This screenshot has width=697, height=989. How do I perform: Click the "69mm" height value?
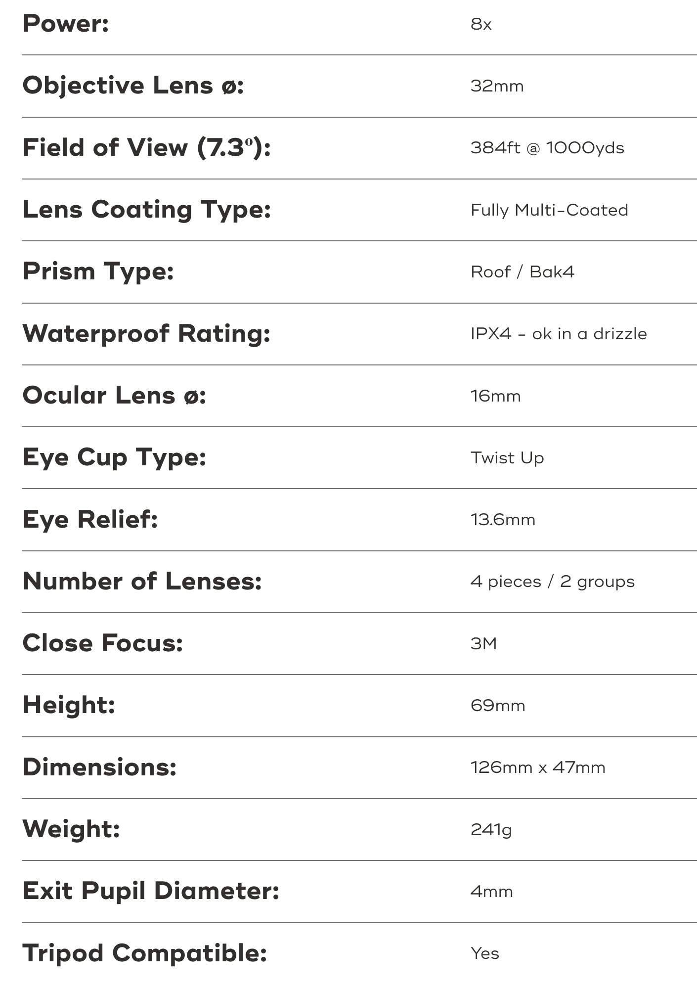click(x=498, y=705)
